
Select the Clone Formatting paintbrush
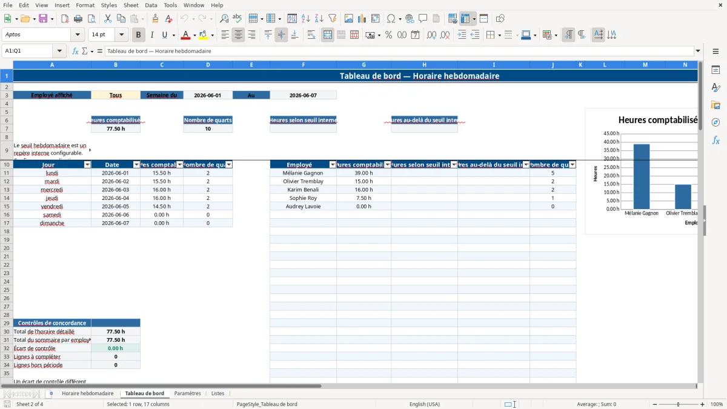coord(155,19)
